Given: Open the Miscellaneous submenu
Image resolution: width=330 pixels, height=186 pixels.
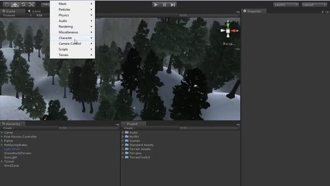Looking at the screenshot, I should pos(72,32).
